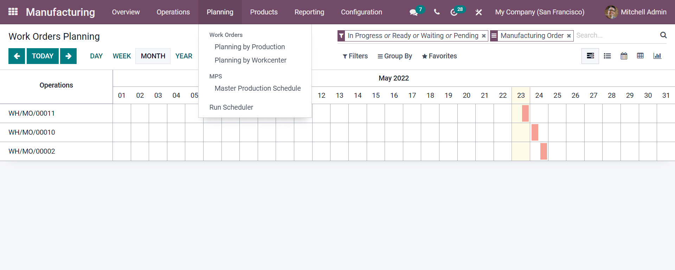This screenshot has width=675, height=270.
Task: Switch to the list view
Action: [x=607, y=56]
